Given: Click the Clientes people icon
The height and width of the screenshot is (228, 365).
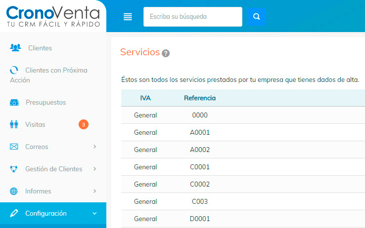Looking at the screenshot, I should tap(15, 48).
